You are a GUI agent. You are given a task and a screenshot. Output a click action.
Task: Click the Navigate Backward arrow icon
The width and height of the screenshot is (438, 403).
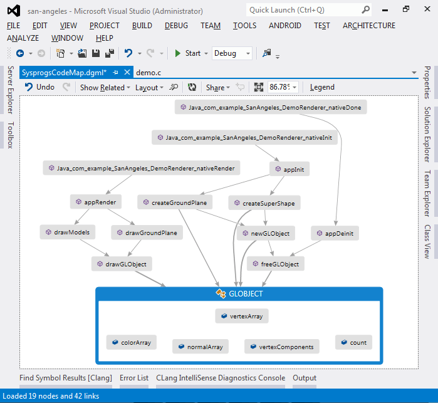tap(20, 53)
